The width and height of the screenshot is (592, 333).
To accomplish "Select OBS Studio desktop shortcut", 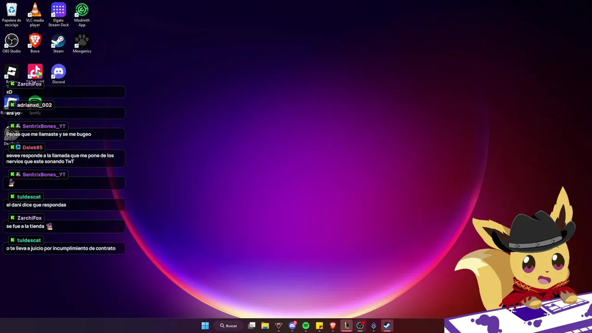I will 12,43.
